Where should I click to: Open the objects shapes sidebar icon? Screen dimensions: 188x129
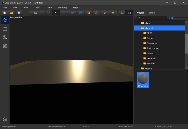coord(5,20)
